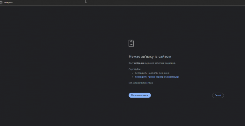The height and width of the screenshot is (126, 245).
Task: Click the site info icon in address bar
Action: pyautogui.click(x=1, y=2)
